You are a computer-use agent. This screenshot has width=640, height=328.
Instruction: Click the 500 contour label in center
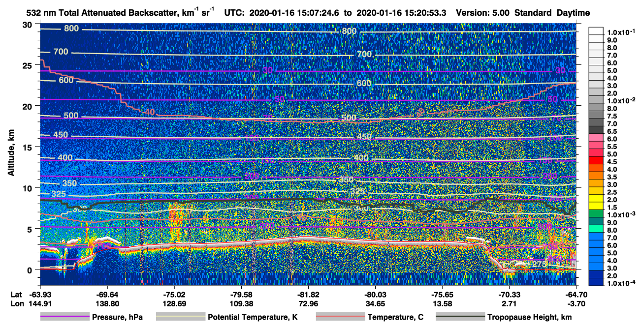click(x=349, y=118)
